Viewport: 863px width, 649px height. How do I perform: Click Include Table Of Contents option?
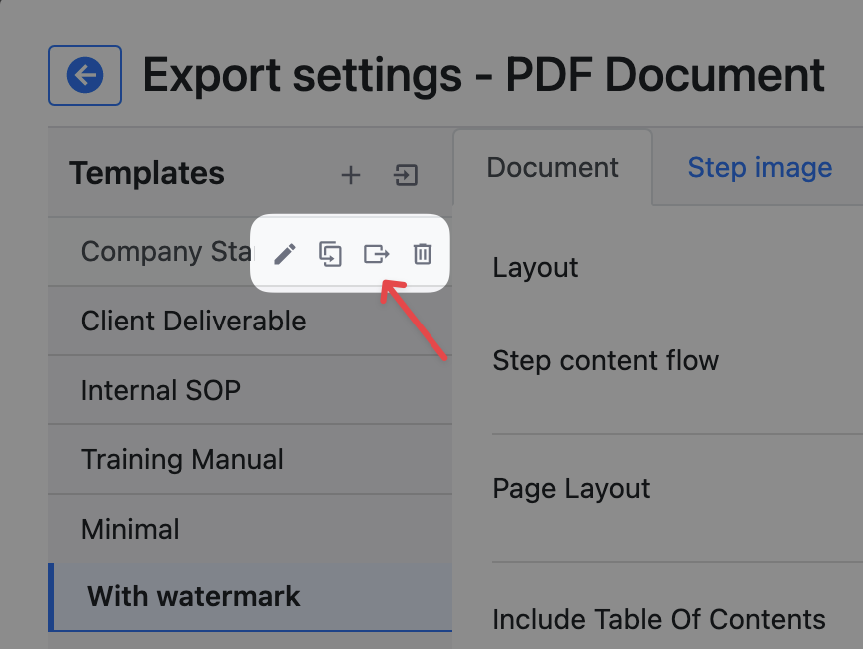(x=658, y=619)
